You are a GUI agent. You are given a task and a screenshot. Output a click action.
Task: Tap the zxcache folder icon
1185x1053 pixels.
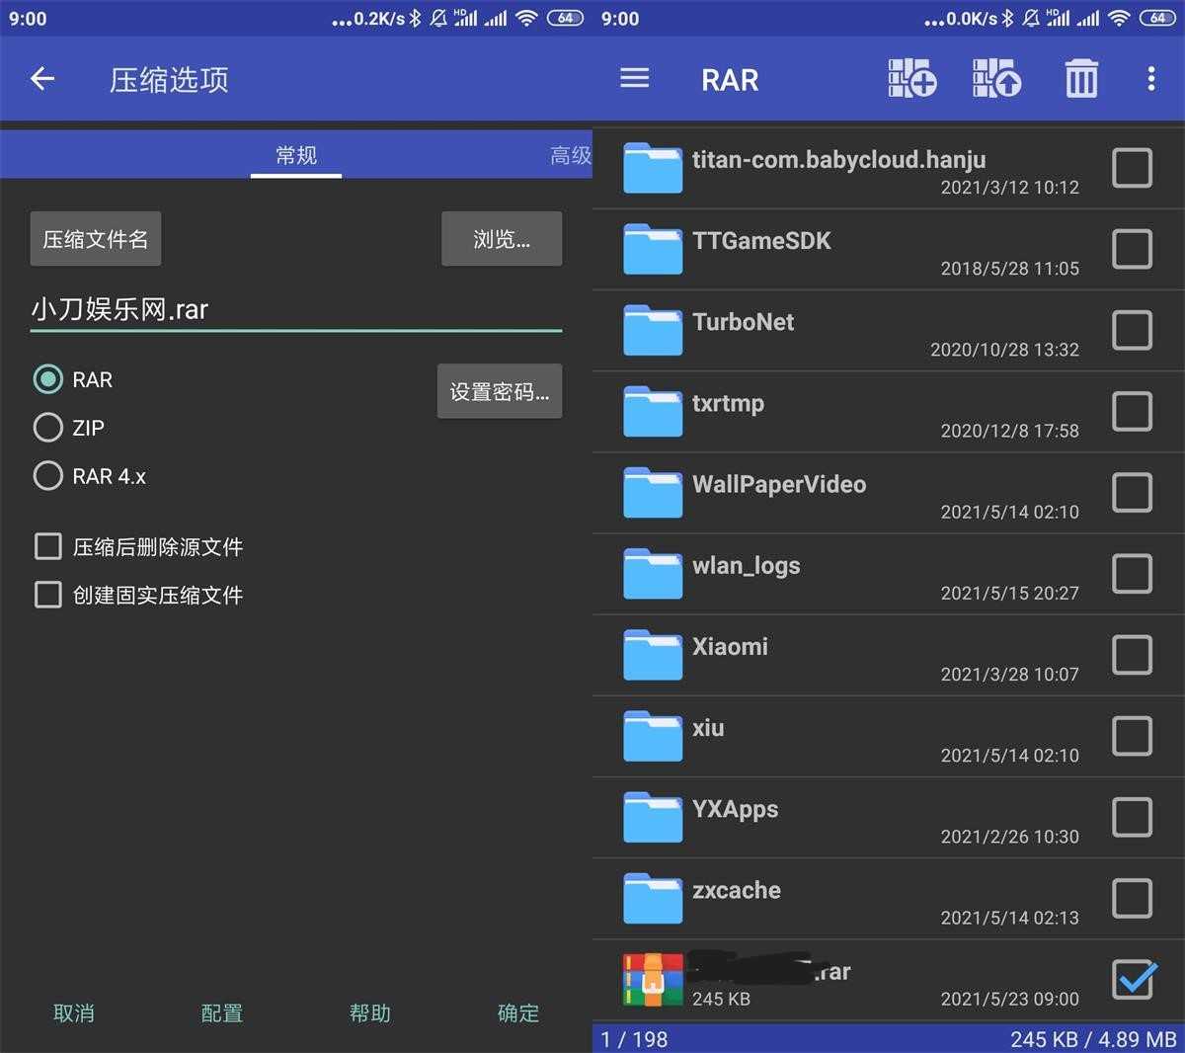coord(653,898)
